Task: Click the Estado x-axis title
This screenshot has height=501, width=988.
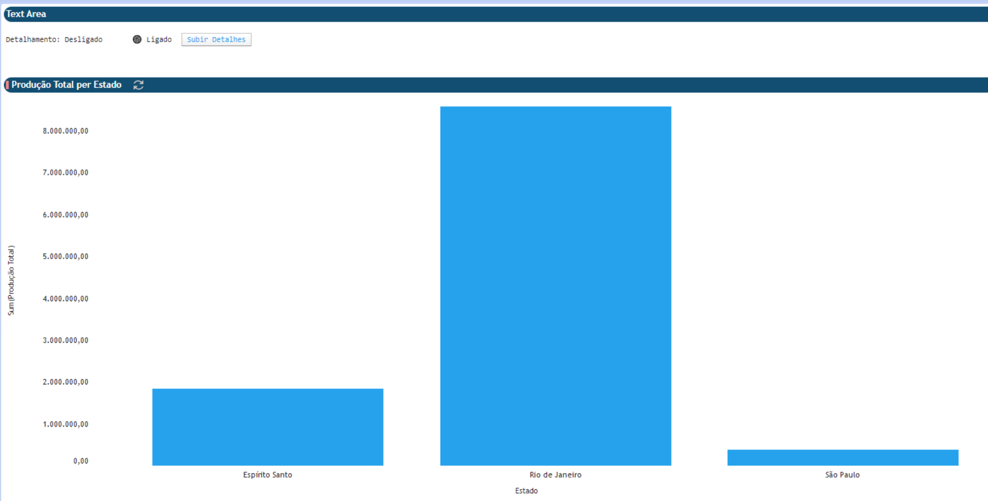Action: pos(526,491)
